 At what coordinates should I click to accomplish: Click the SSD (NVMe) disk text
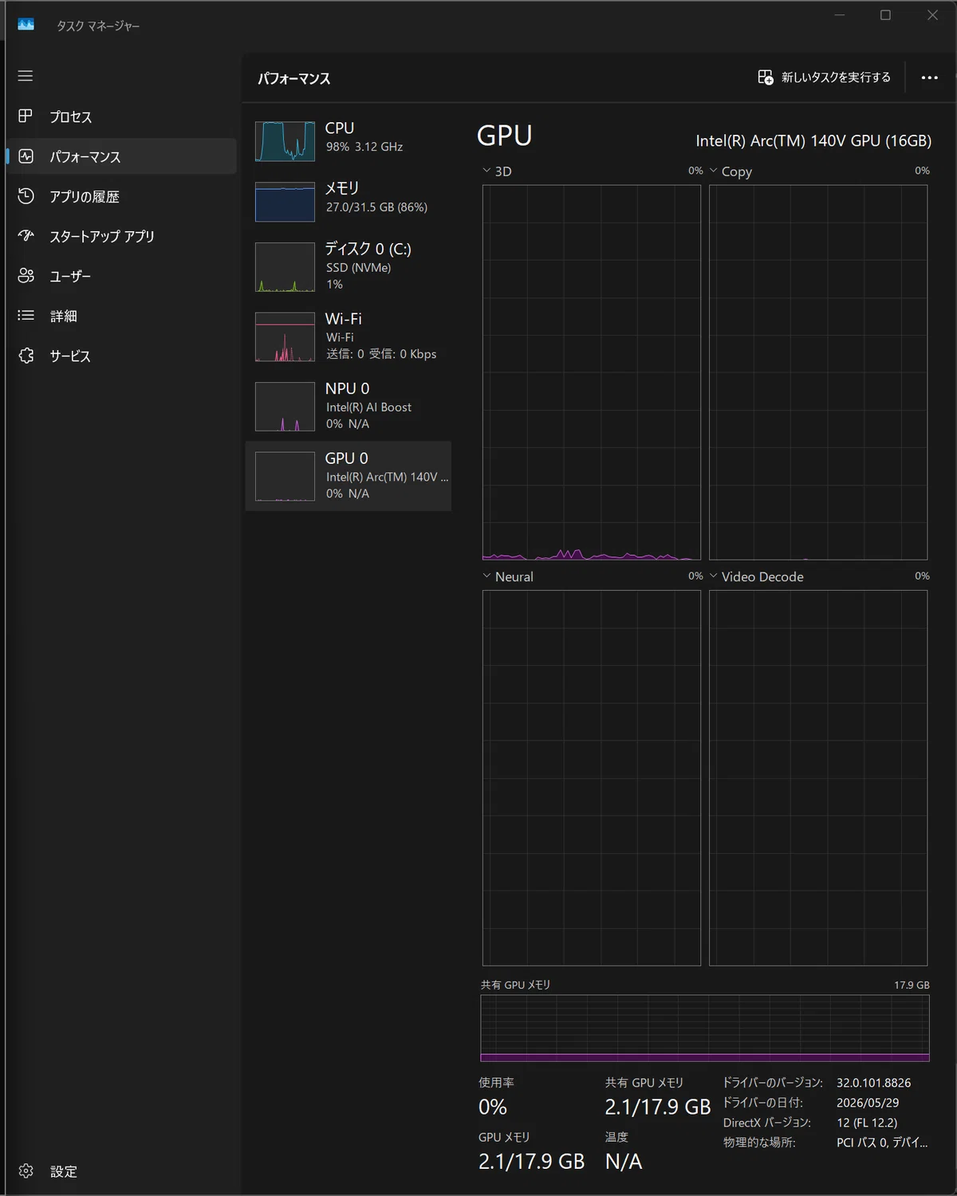coord(358,268)
